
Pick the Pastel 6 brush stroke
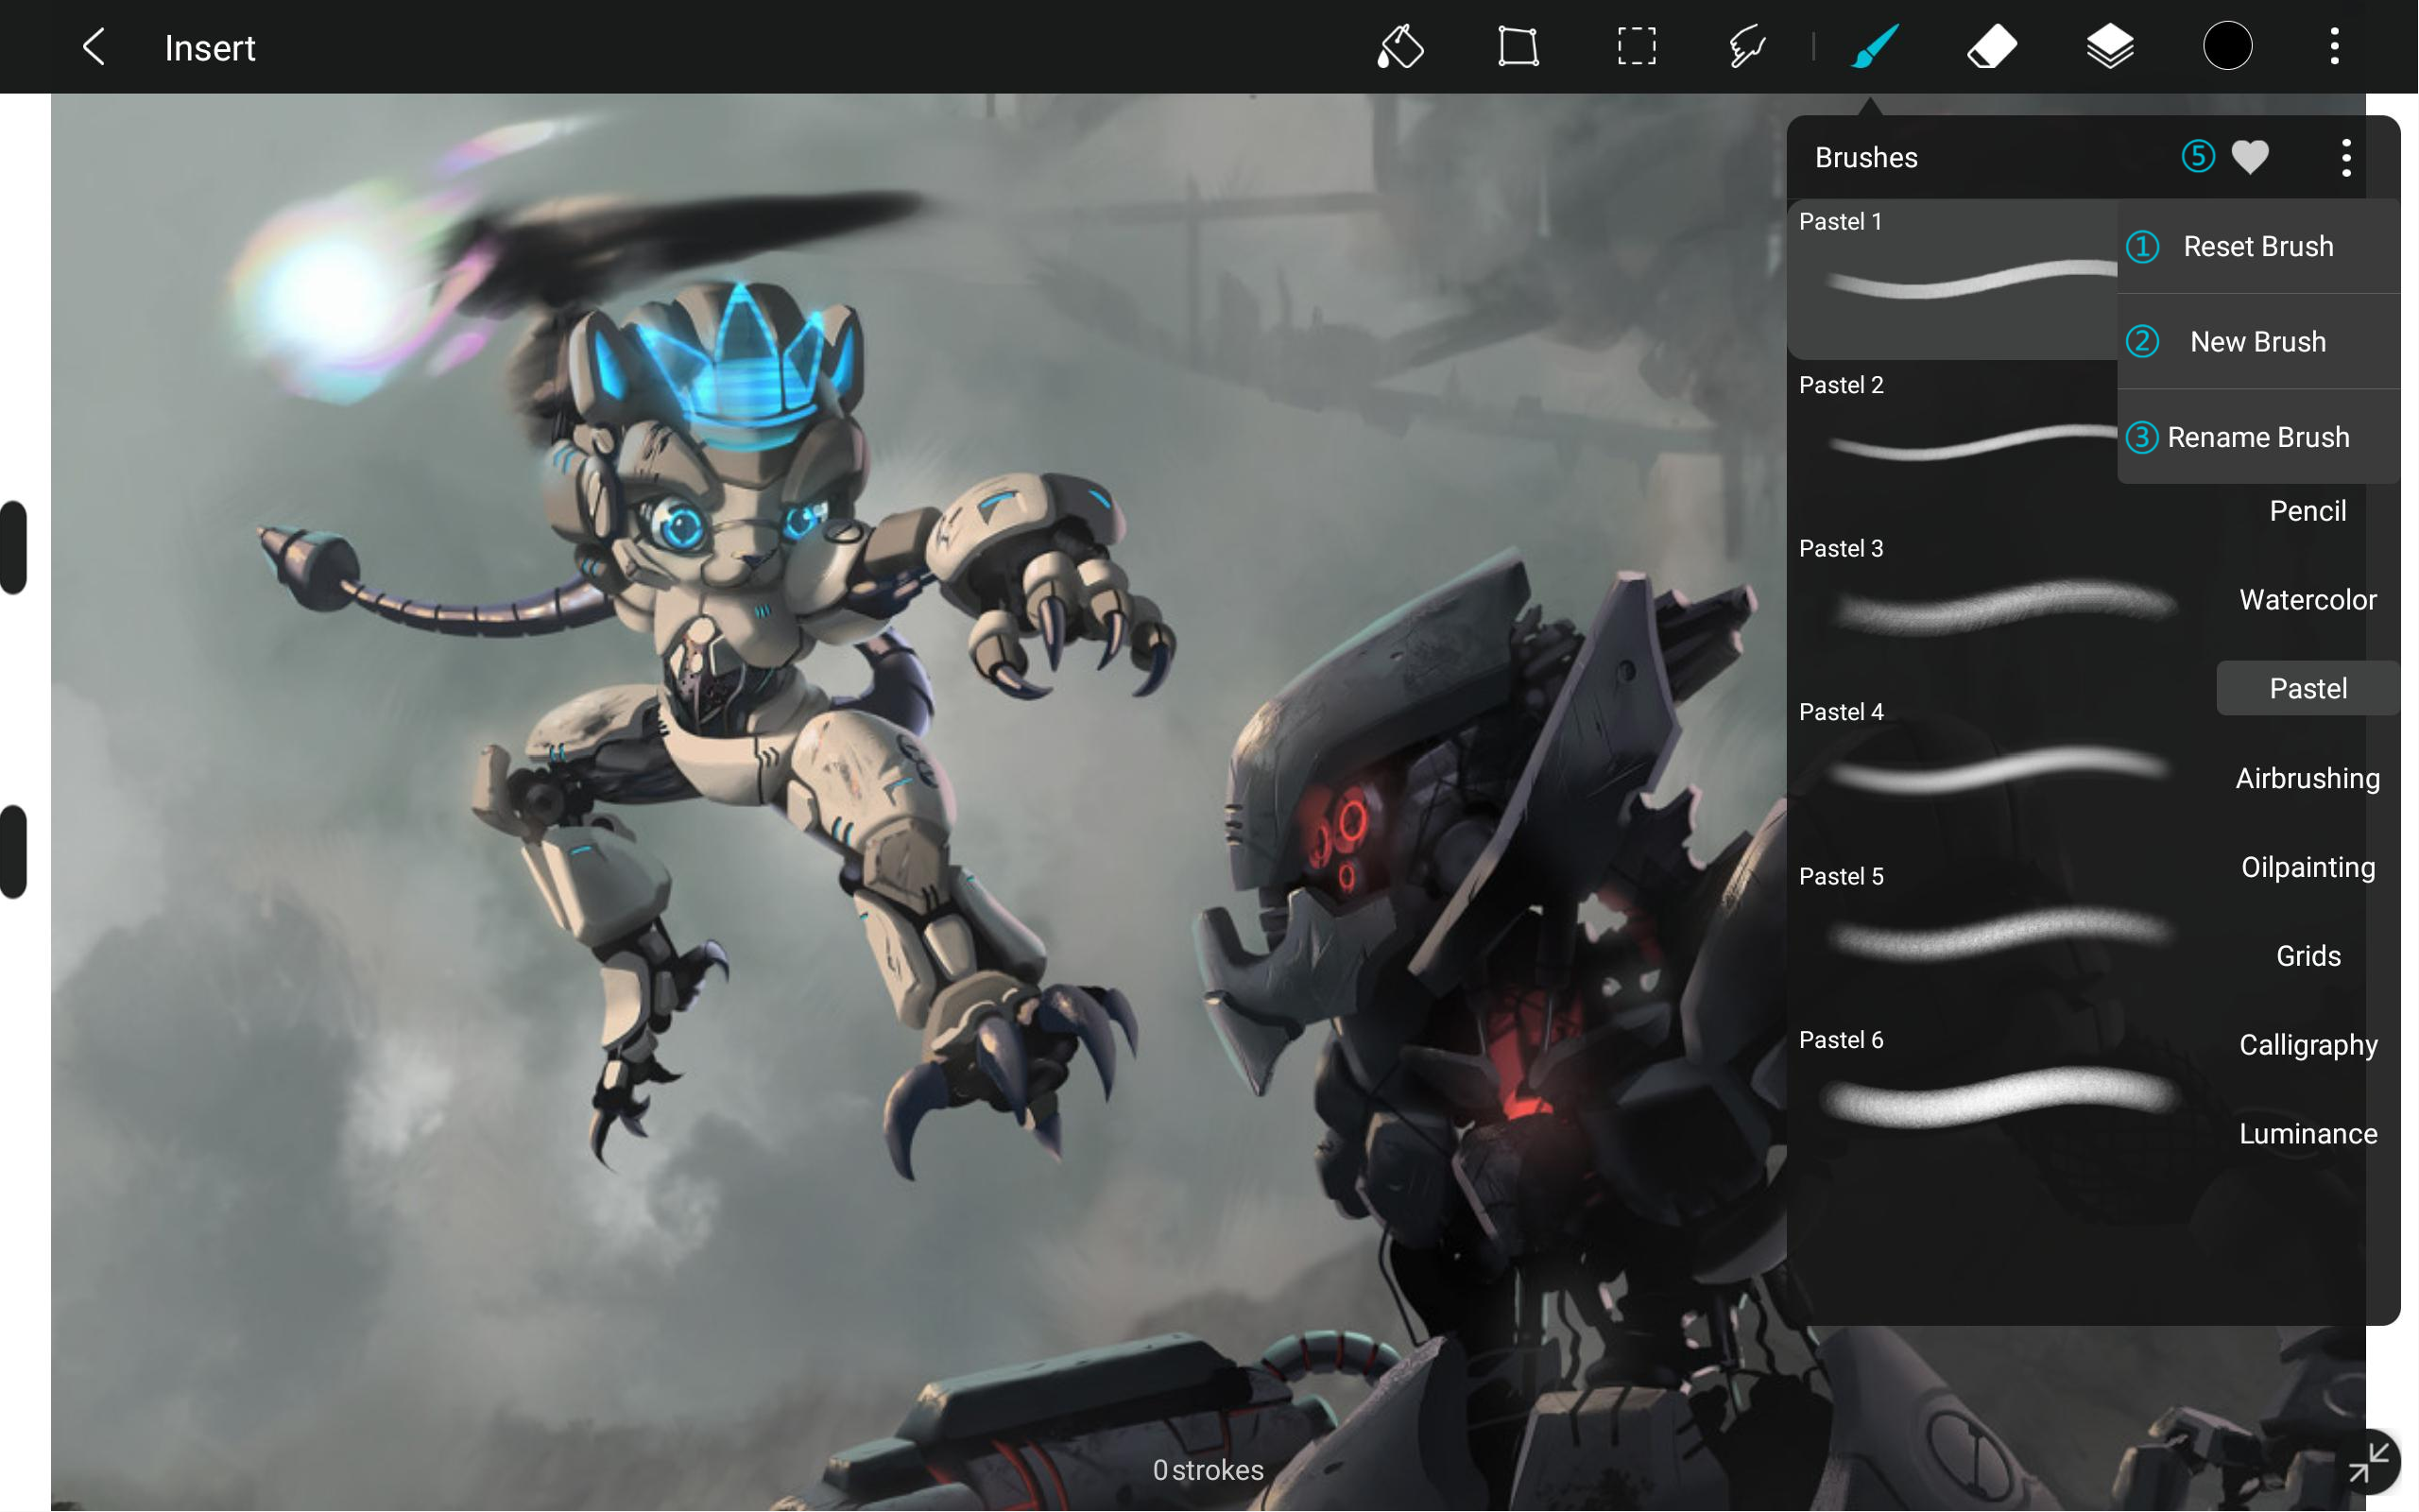[x=1998, y=1097]
